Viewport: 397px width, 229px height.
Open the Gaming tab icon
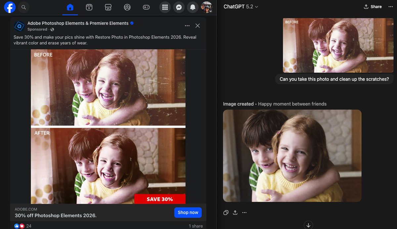(x=146, y=7)
